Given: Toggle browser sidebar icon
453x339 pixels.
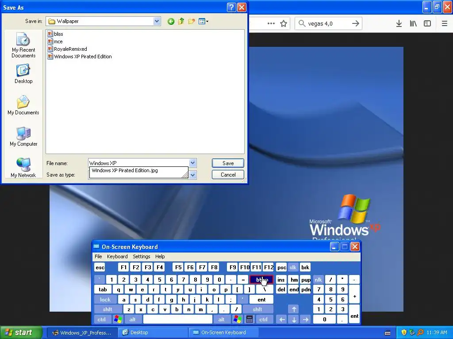Looking at the screenshot, I should (427, 24).
